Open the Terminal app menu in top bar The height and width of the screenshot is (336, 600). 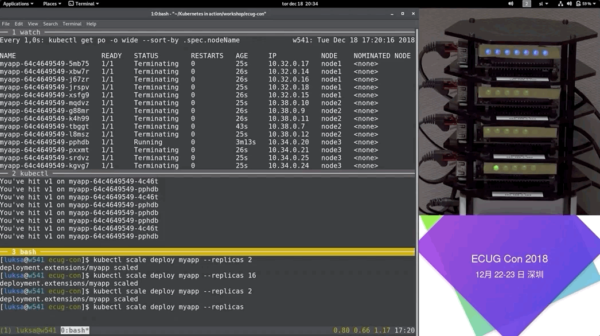coord(87,3)
